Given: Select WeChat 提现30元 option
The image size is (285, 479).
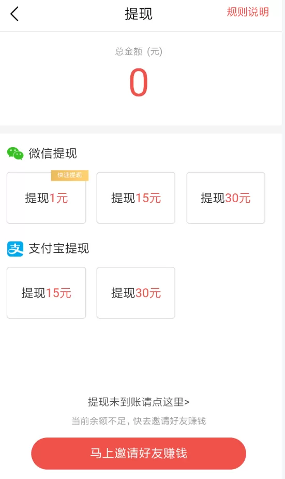Looking at the screenshot, I should coord(226,198).
